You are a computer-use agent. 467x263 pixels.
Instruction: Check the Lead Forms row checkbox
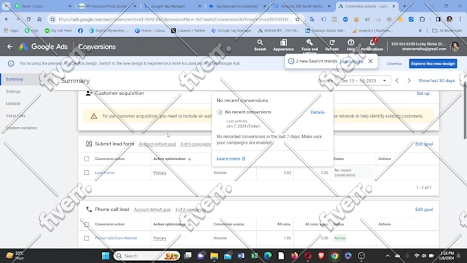point(87,173)
